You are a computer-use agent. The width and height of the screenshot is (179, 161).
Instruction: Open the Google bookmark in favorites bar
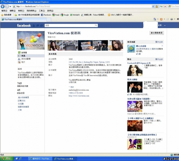tap(65, 15)
